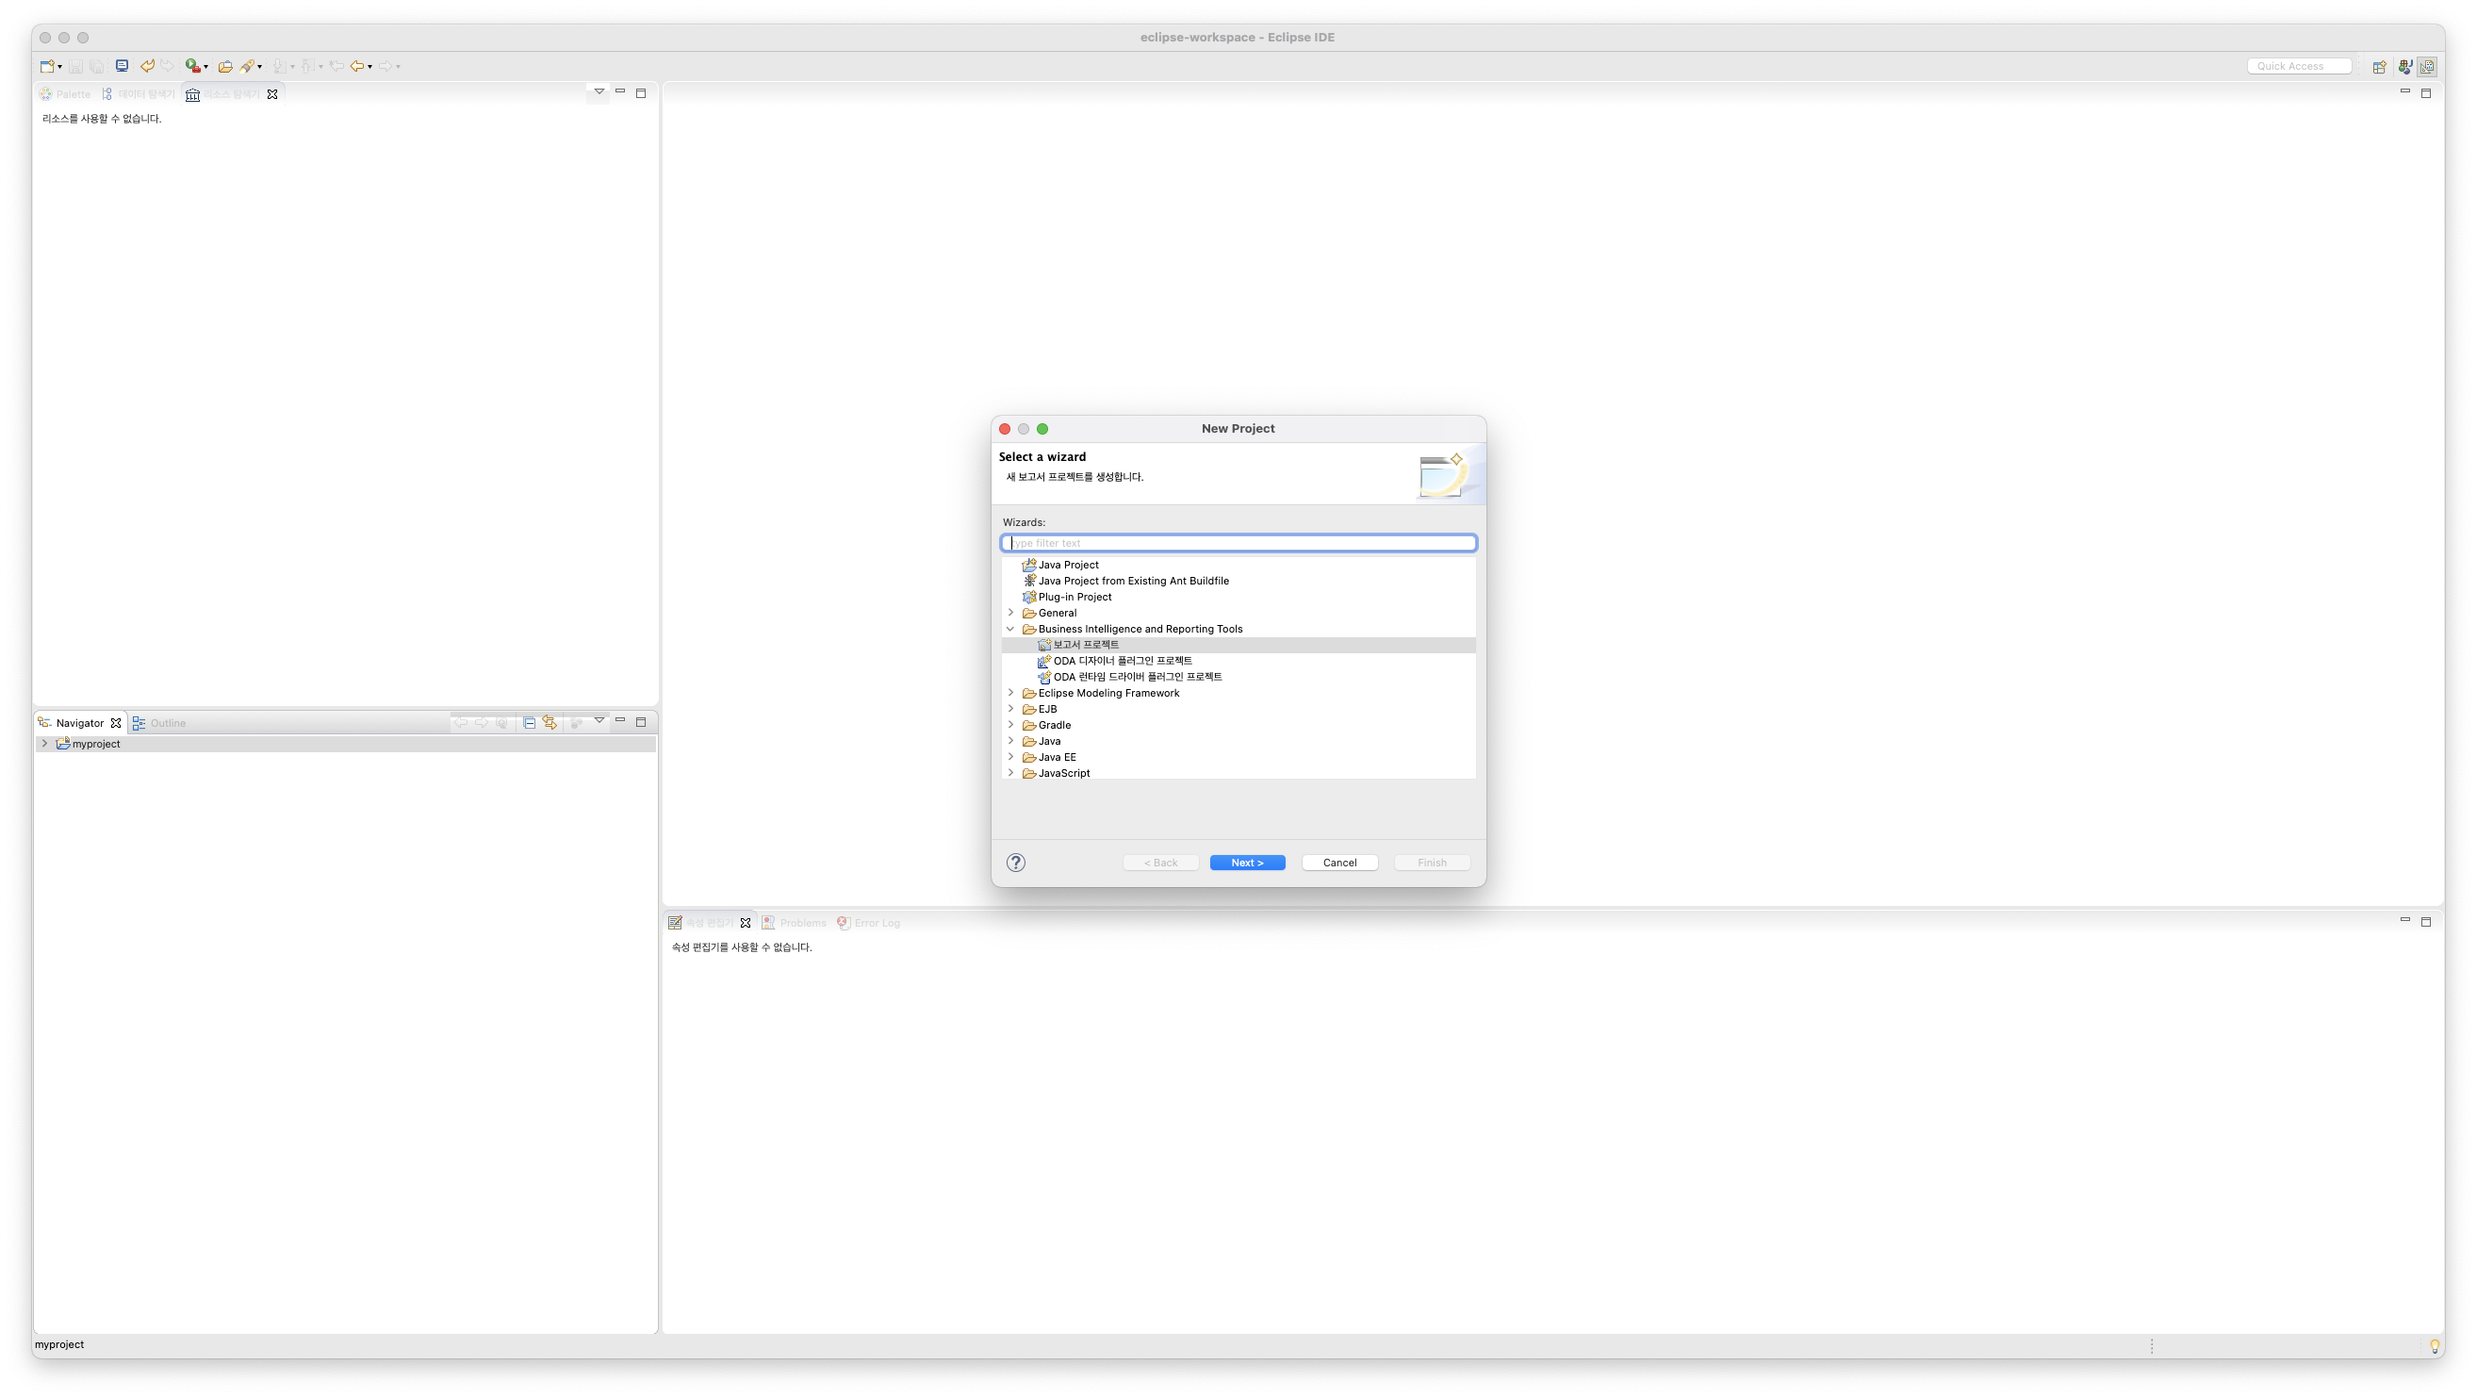Click the open folder toolbar icon

225,66
